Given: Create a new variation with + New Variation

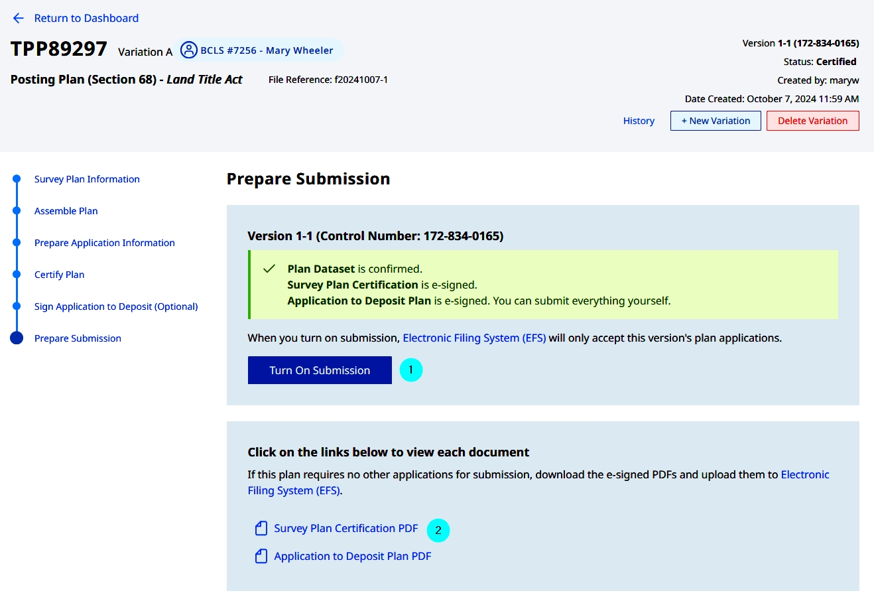Looking at the screenshot, I should click(716, 121).
